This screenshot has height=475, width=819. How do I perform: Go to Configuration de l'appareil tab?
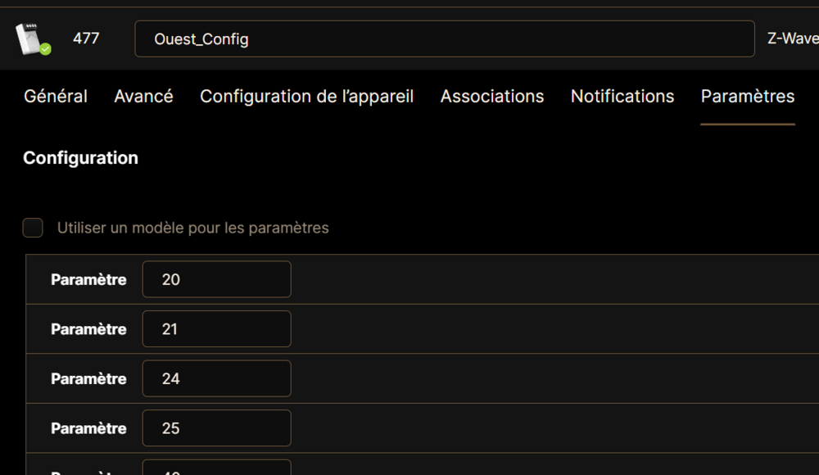(306, 96)
